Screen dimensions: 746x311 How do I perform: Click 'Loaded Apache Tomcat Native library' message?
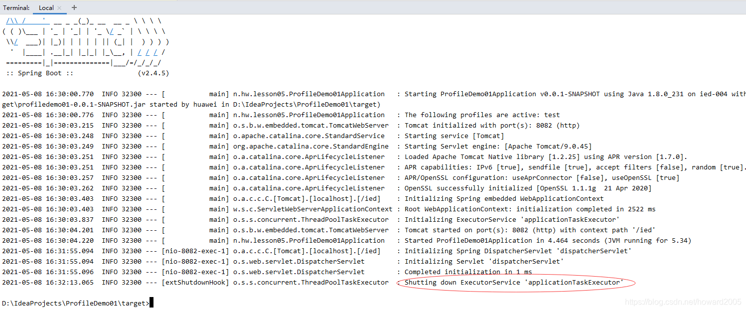546,157
